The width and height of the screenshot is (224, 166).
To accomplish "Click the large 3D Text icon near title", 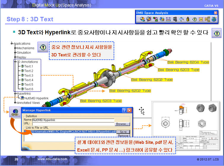I will pos(217,33).
